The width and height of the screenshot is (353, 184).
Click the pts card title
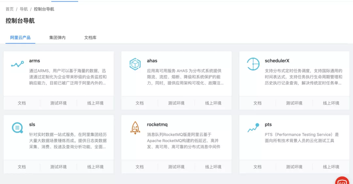pos(268,125)
